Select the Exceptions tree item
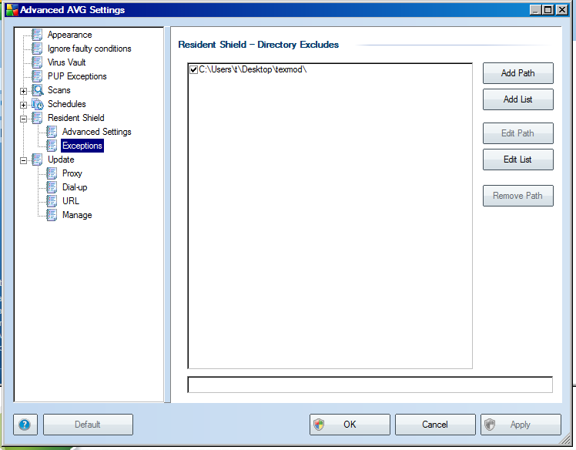Image resolution: width=576 pixels, height=450 pixels. (x=82, y=146)
